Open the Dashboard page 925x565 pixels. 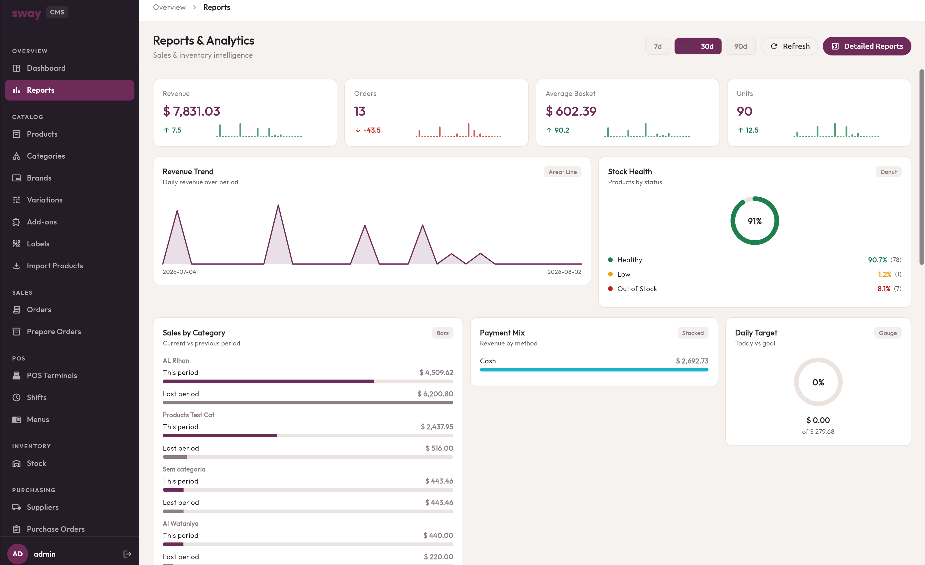(69, 68)
